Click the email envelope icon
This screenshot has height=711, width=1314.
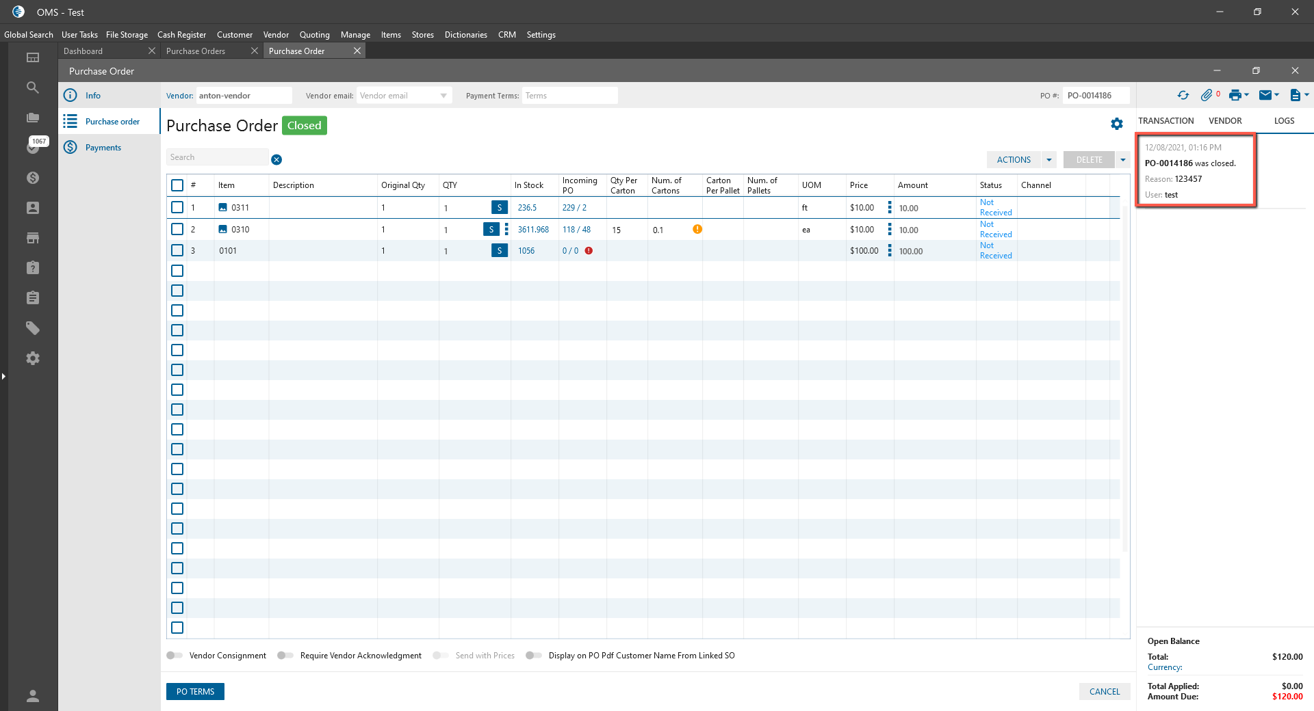click(1265, 96)
